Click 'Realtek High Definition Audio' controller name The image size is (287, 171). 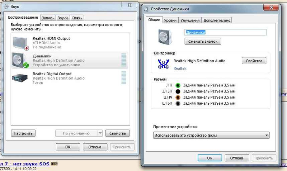[x=199, y=61]
